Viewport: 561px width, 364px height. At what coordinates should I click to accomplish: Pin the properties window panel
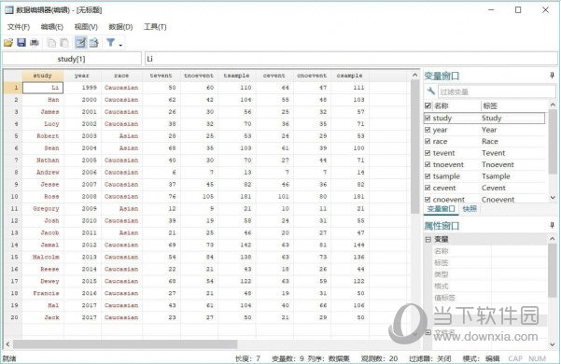552,225
